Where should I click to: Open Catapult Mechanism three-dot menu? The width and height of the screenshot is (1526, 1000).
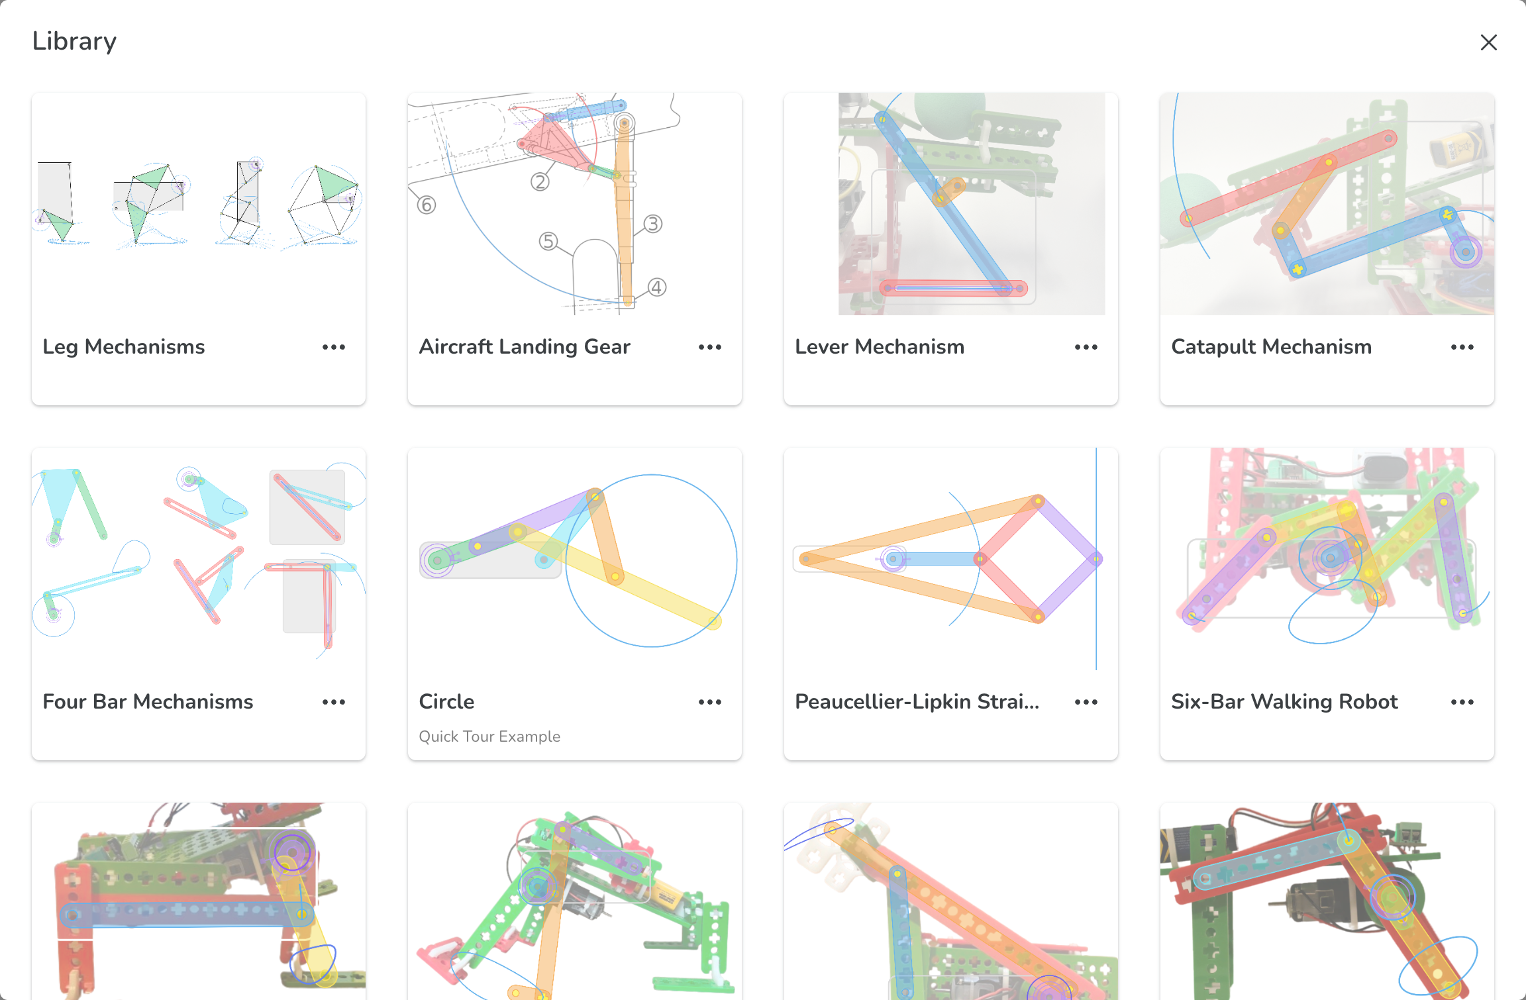1462,347
